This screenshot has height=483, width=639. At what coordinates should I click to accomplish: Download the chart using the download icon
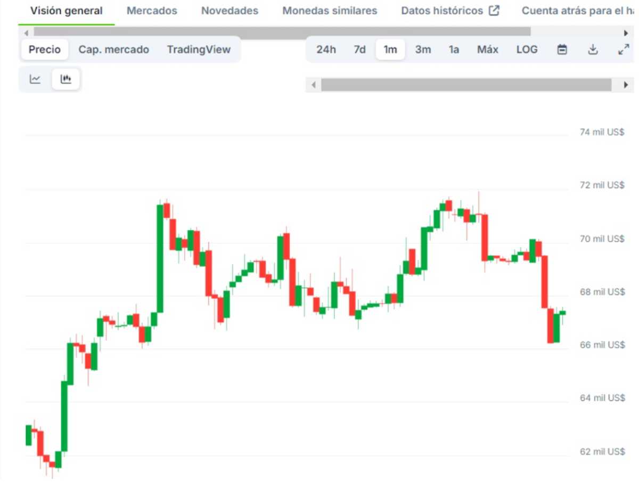coord(593,50)
